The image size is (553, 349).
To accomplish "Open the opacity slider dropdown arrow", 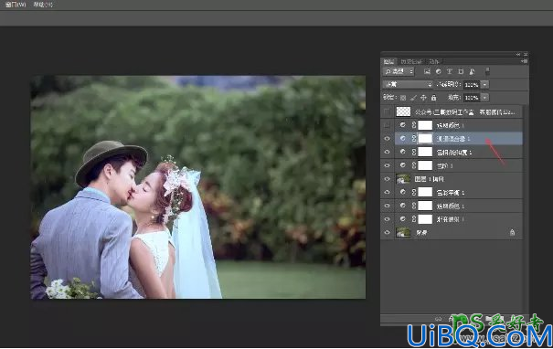I will coord(485,85).
